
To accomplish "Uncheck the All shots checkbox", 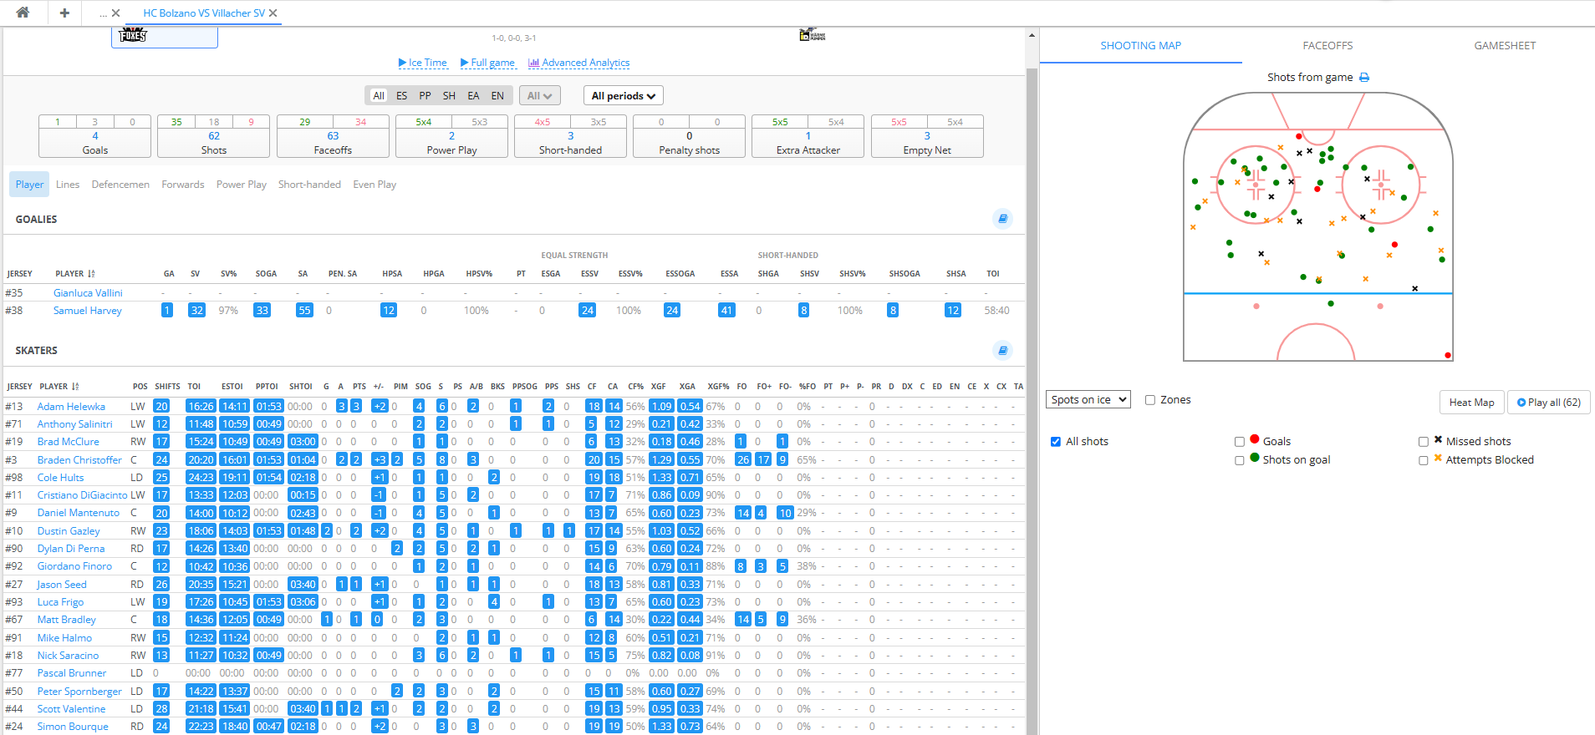I will pos(1056,442).
